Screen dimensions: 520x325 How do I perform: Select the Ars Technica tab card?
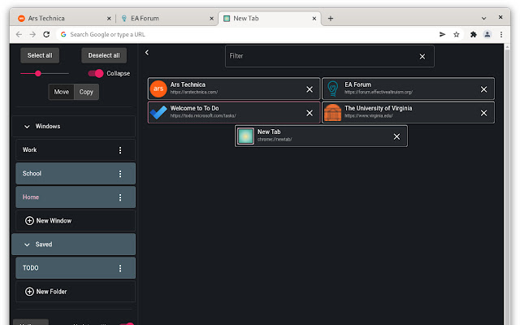234,89
